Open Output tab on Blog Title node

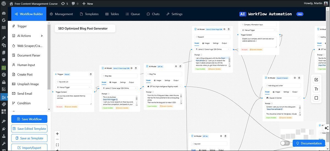pyautogui.click(x=176, y=80)
